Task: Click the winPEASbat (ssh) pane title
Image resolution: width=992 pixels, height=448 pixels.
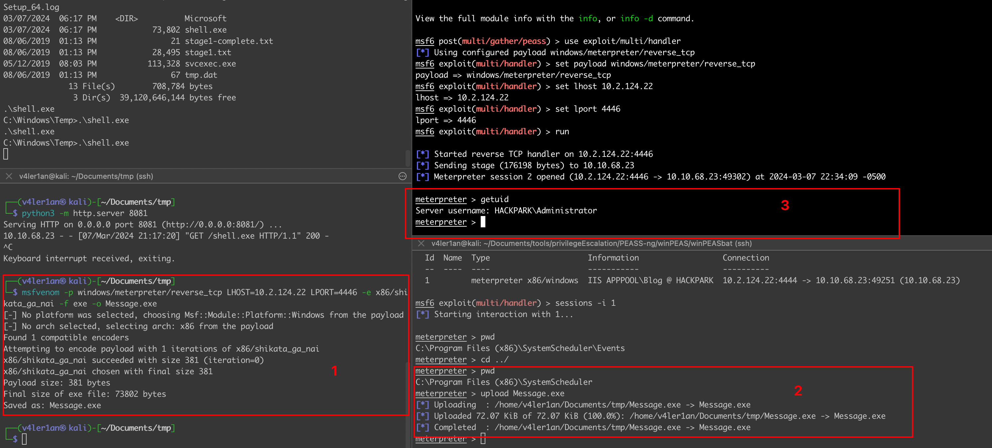Action: [591, 243]
